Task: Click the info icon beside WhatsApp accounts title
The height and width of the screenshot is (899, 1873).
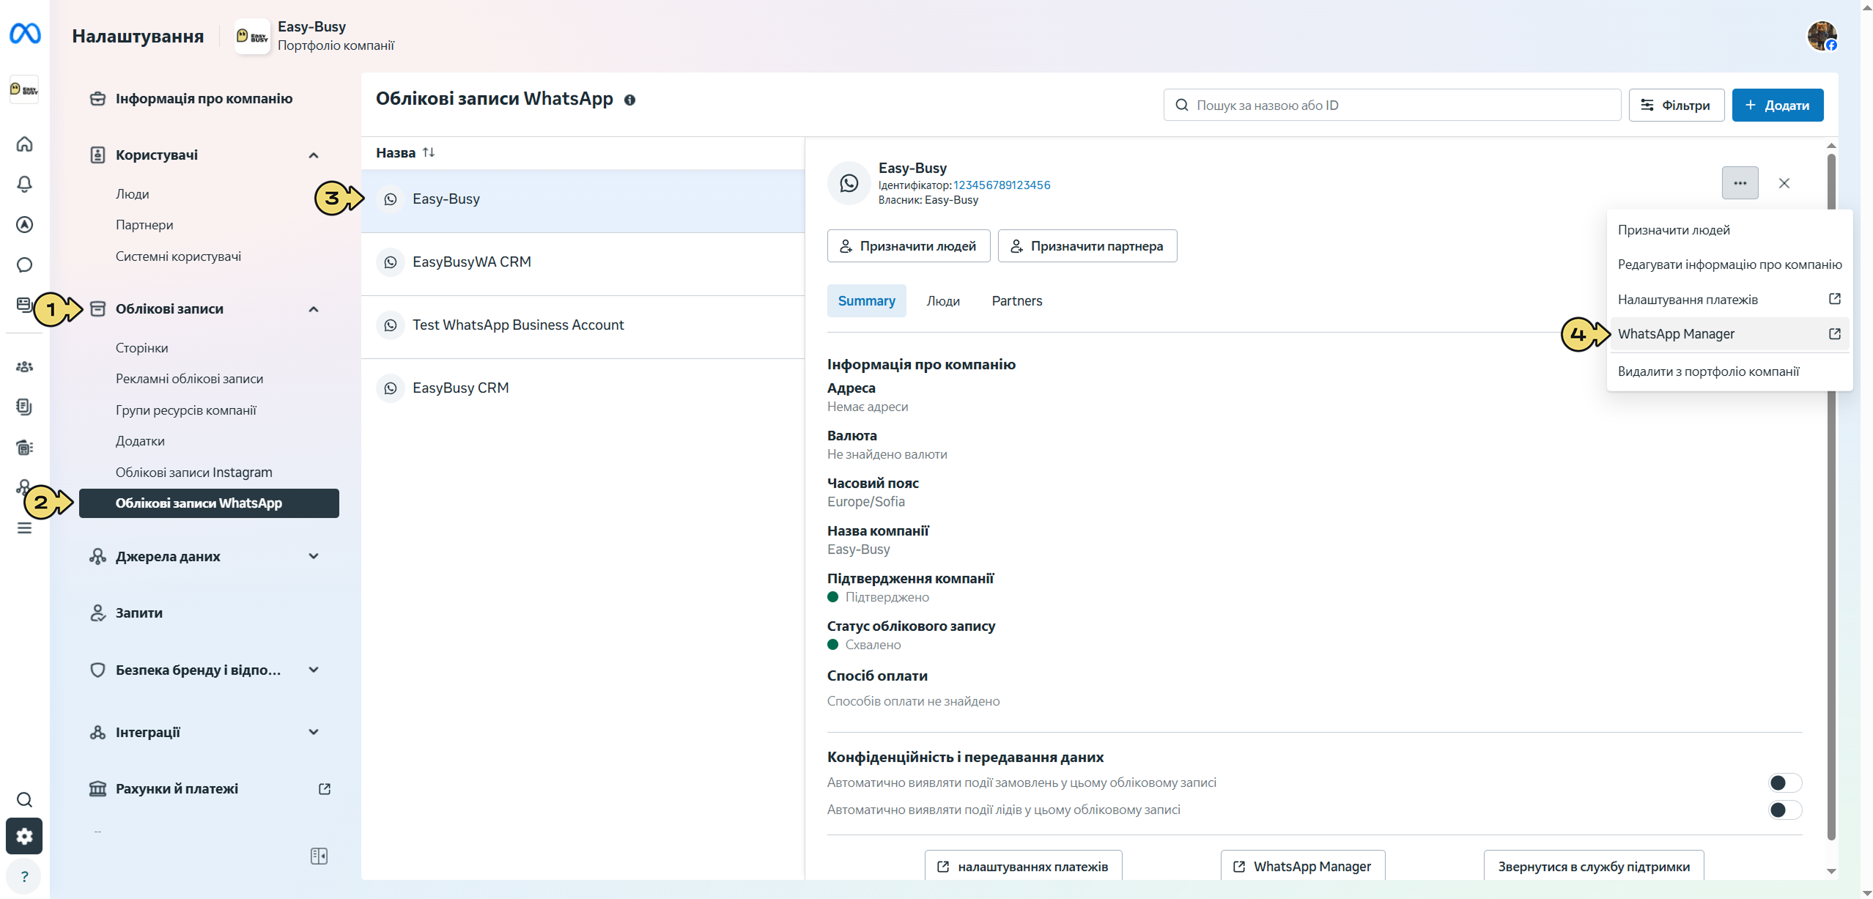Action: [x=629, y=100]
